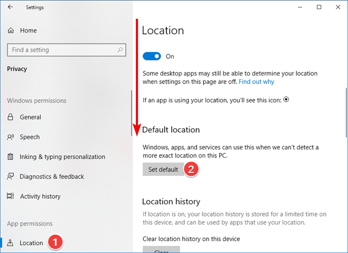The image size is (348, 253).
Task: Click the Location pin person icon
Action: pyautogui.click(x=10, y=243)
